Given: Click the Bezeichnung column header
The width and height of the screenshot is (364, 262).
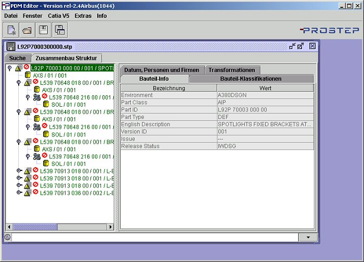Looking at the screenshot, I should click(x=169, y=88).
